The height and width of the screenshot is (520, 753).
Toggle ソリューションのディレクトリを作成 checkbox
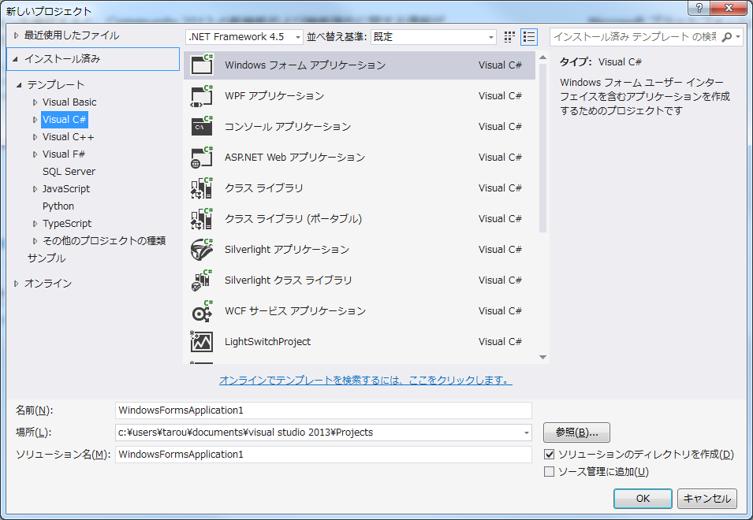pos(549,455)
